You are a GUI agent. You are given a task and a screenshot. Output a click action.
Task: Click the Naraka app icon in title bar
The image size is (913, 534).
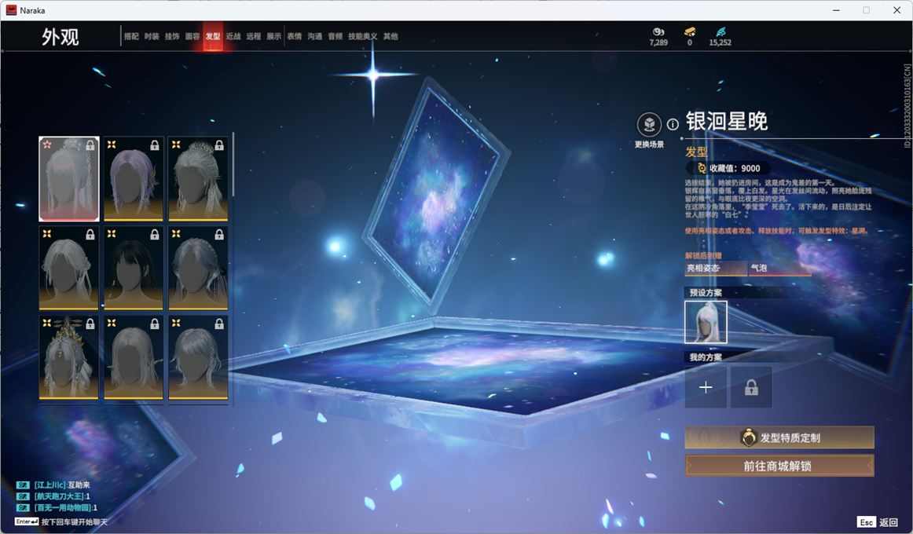click(x=10, y=10)
